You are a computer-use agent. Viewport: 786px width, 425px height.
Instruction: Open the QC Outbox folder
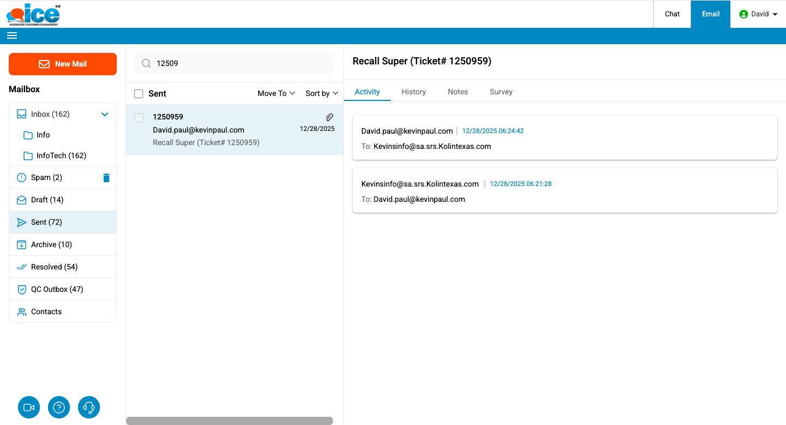coord(57,290)
